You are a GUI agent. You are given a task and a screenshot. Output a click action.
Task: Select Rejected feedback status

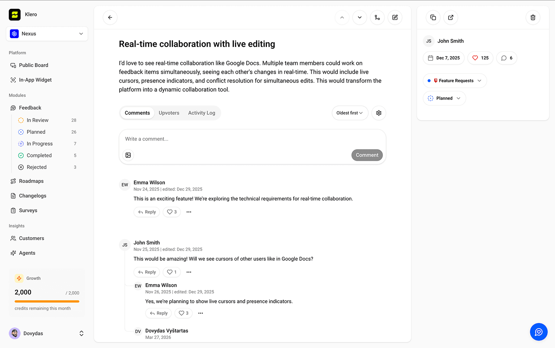[x=47, y=167]
